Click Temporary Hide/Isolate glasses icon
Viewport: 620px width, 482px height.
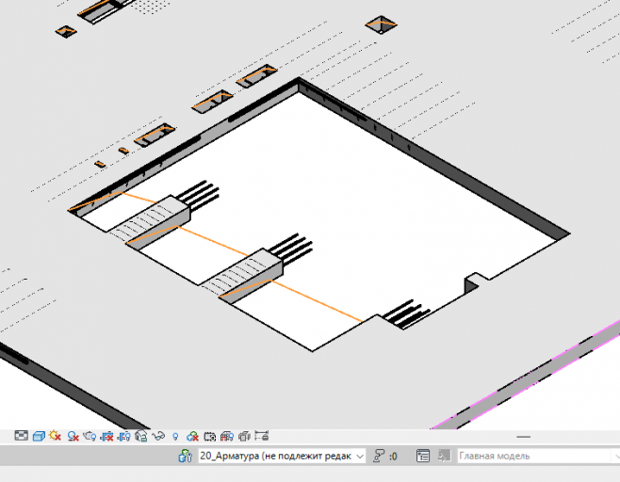coord(158,436)
